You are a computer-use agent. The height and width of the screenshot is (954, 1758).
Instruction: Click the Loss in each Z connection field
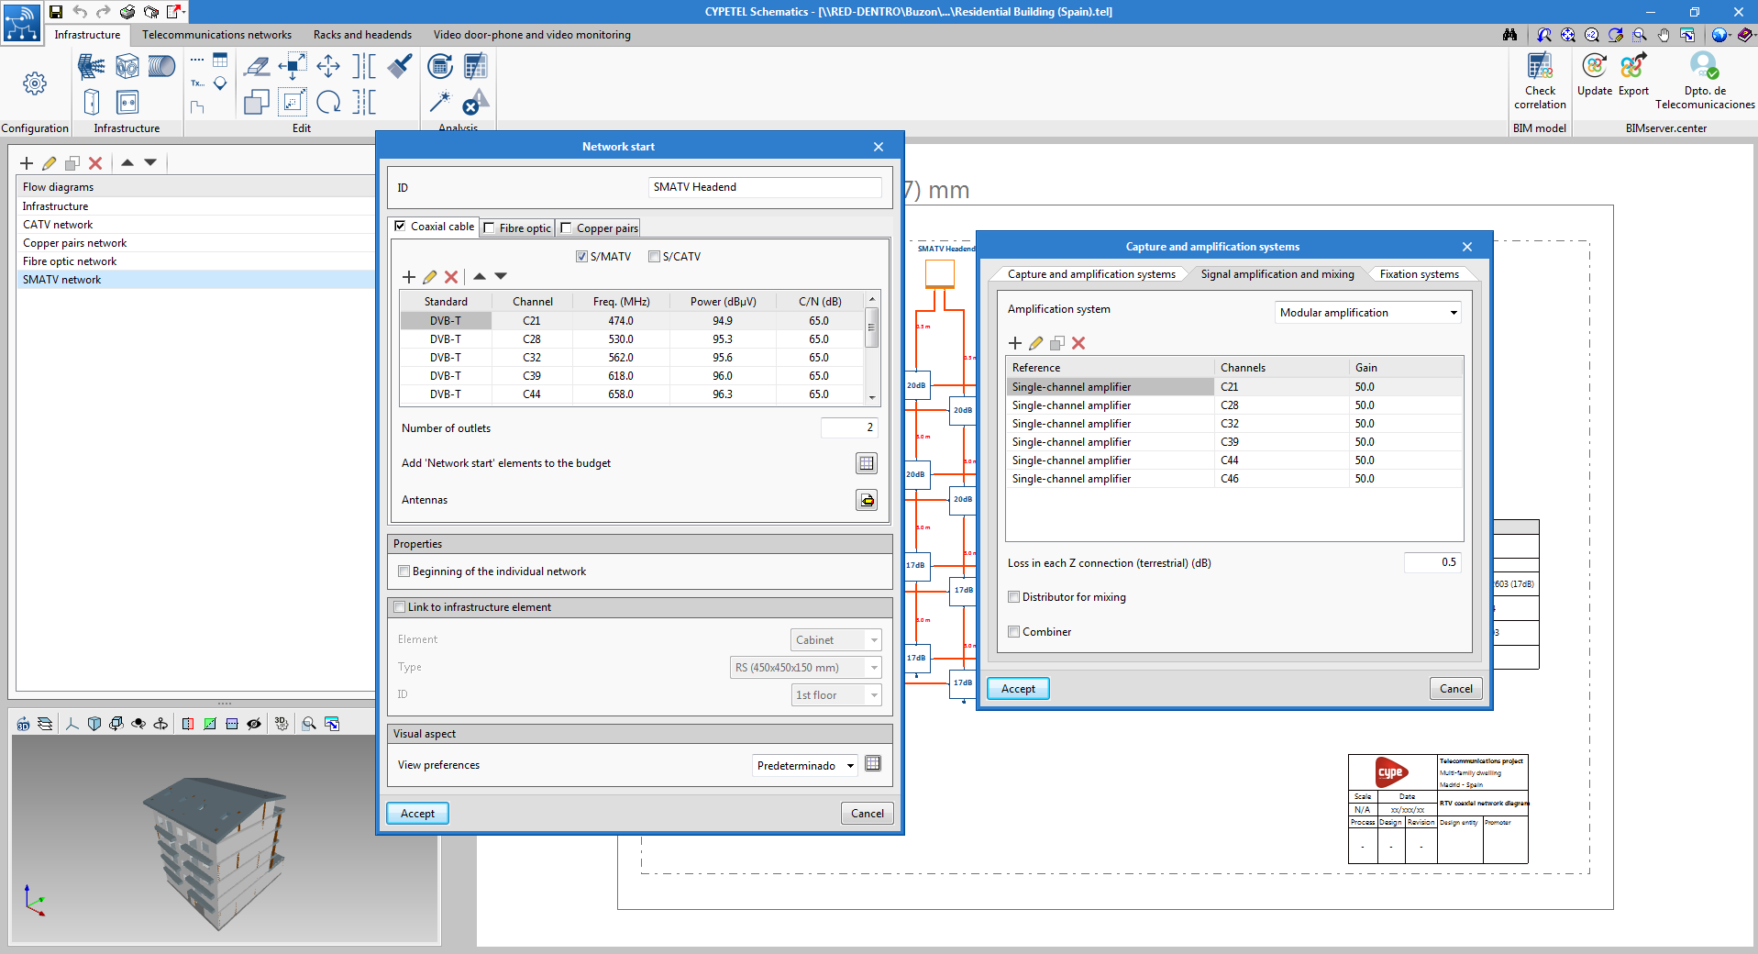1432,563
